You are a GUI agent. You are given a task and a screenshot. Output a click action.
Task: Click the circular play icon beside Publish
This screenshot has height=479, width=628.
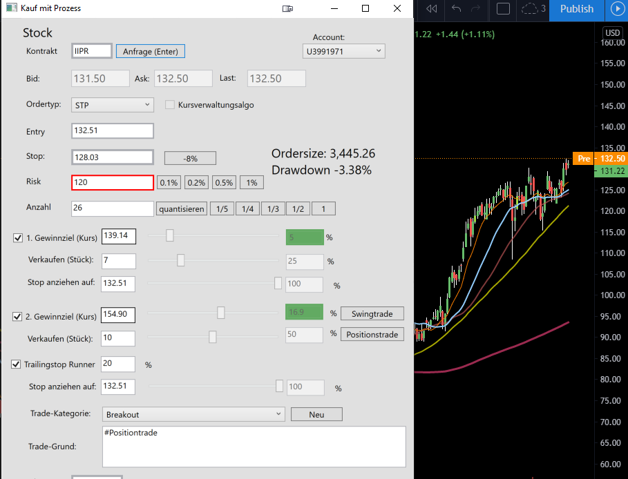(x=617, y=9)
